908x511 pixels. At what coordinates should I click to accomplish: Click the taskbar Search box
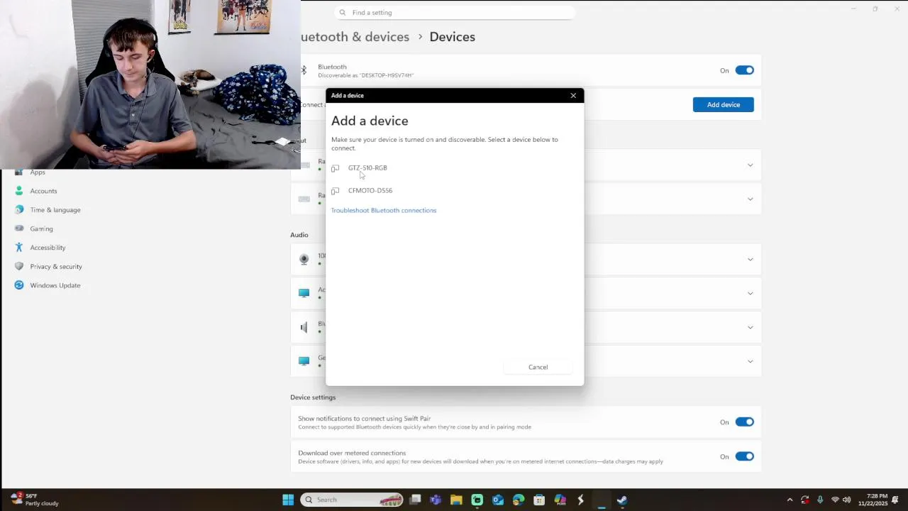352,500
